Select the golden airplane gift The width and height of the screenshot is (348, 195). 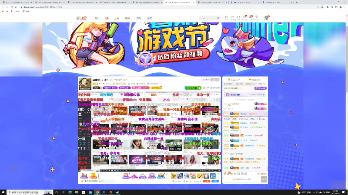click(x=174, y=176)
